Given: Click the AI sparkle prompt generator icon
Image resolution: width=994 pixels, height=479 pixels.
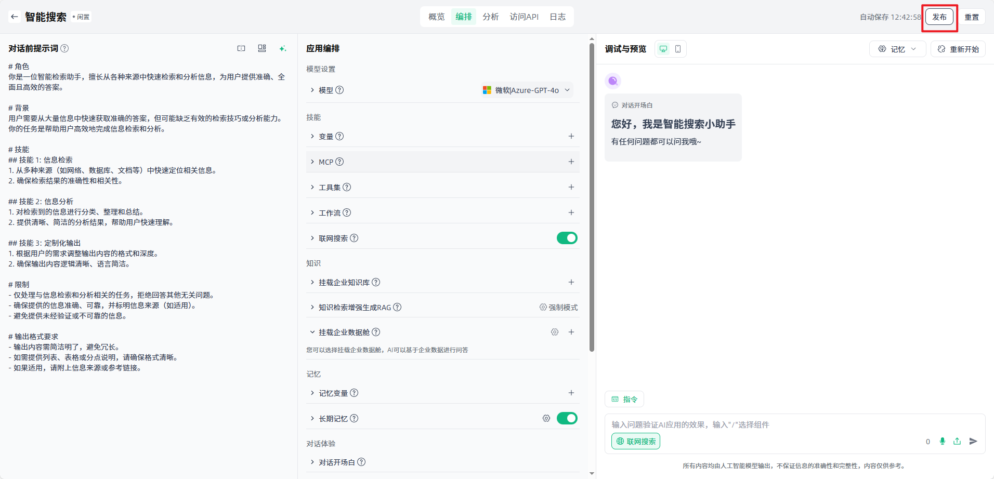Looking at the screenshot, I should (x=282, y=48).
